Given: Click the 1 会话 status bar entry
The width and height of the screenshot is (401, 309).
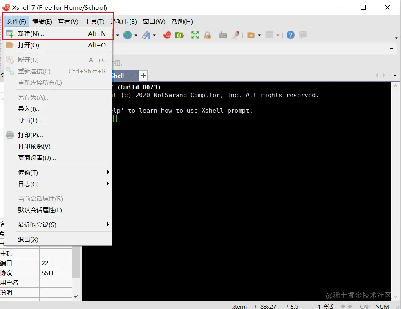Looking at the screenshot, I should [325, 306].
